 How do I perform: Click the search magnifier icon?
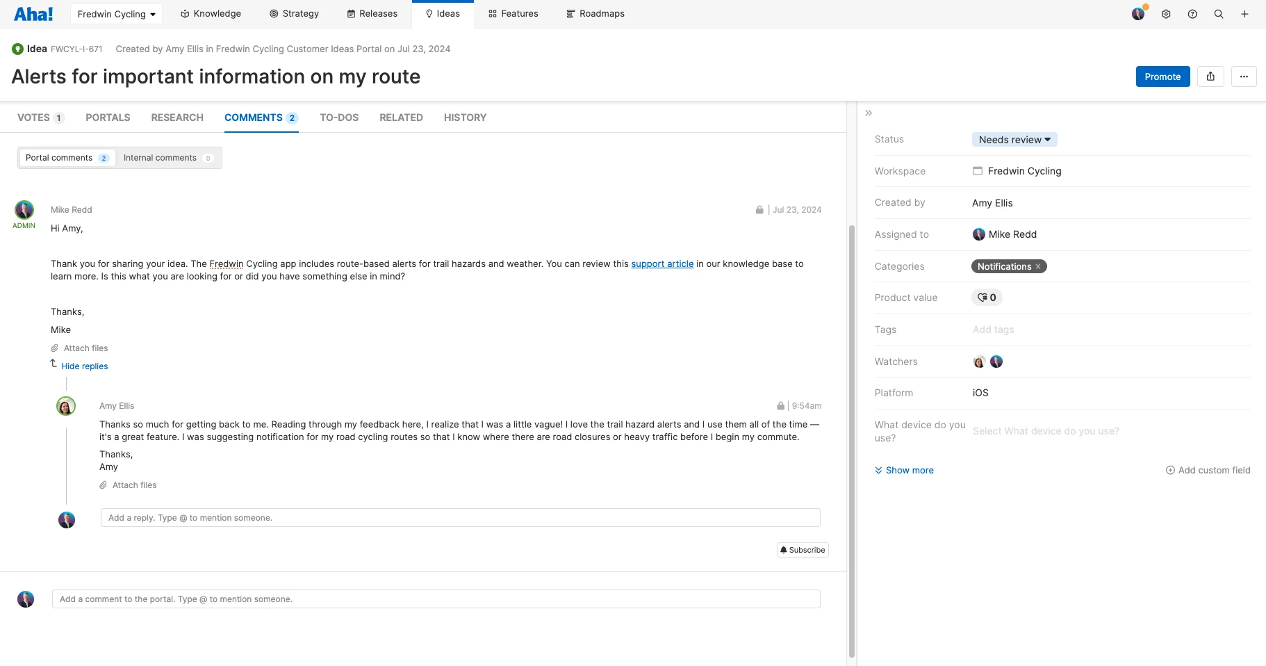coord(1219,14)
